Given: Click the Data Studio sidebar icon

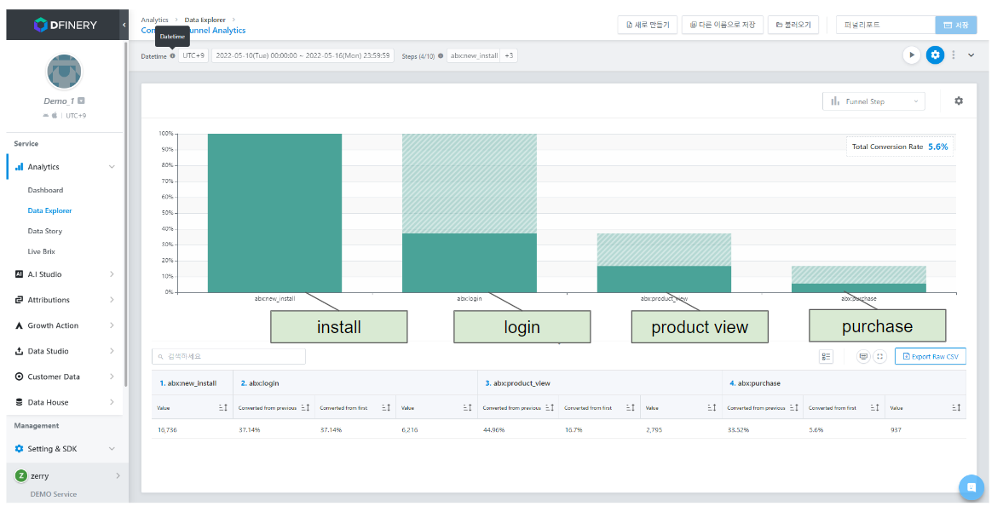Looking at the screenshot, I should point(19,351).
